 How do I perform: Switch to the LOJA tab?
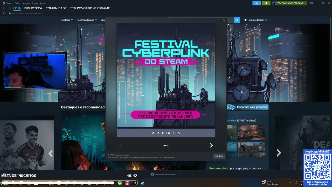tap(17, 8)
